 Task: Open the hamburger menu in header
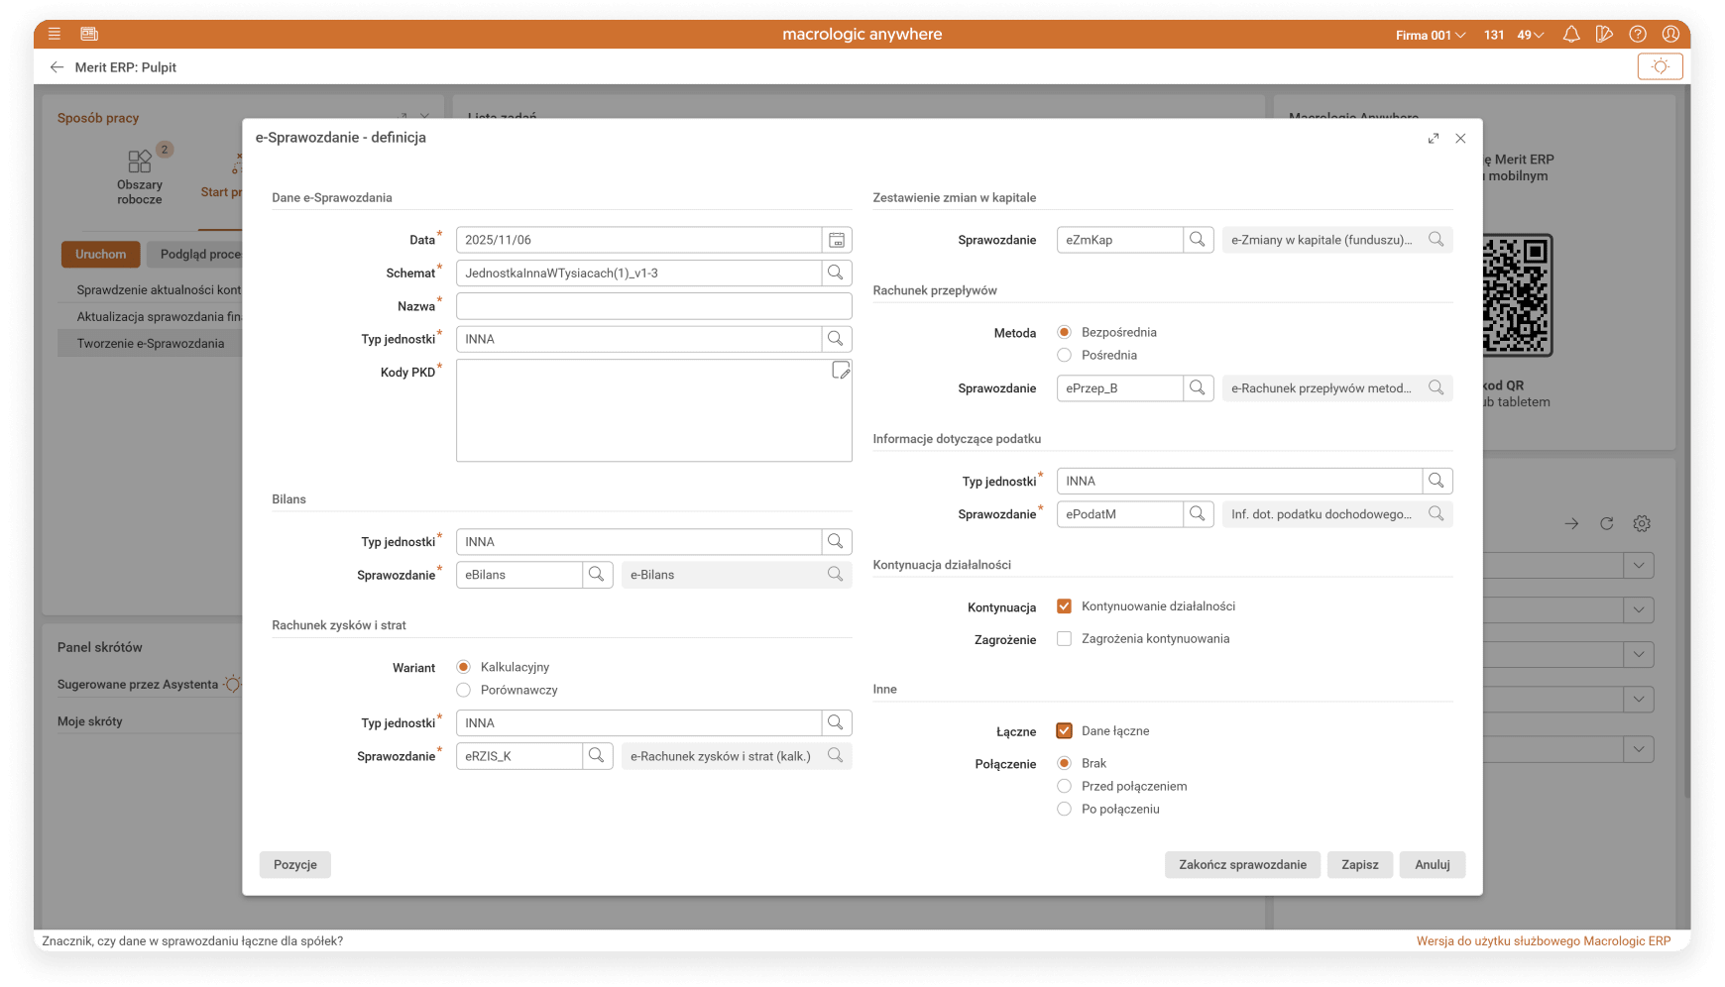point(55,35)
